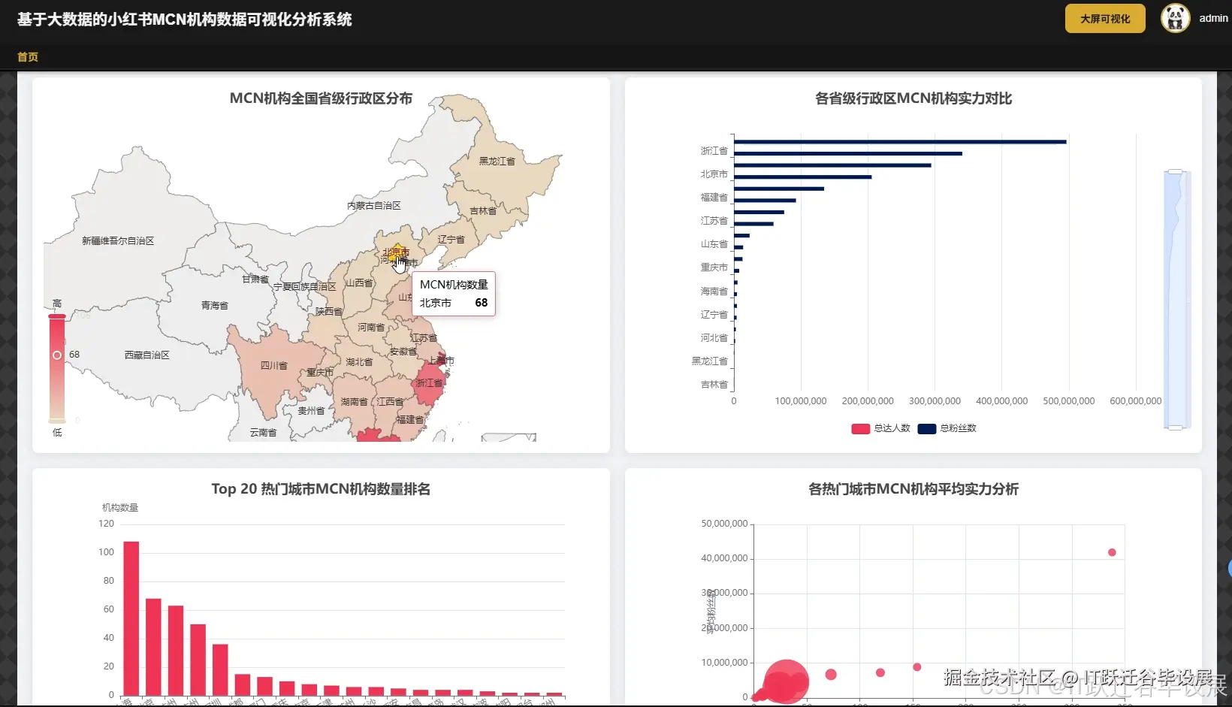Screen dimensions: 1232x707
Task: Open the admin user name menu
Action: point(1213,18)
